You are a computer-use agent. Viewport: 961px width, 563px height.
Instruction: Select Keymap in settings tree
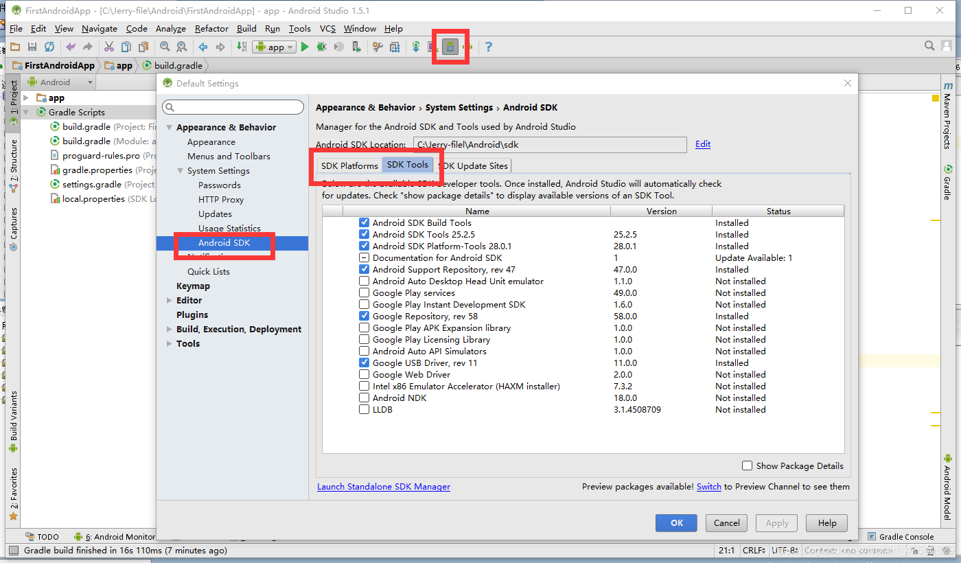coord(193,286)
